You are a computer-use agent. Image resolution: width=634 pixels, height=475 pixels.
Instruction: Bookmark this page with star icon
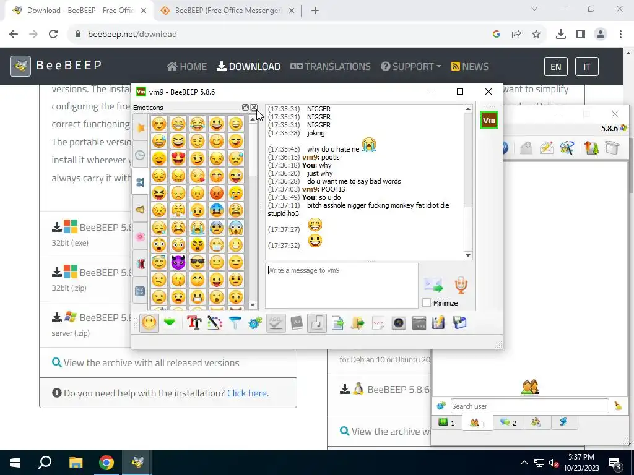point(536,35)
